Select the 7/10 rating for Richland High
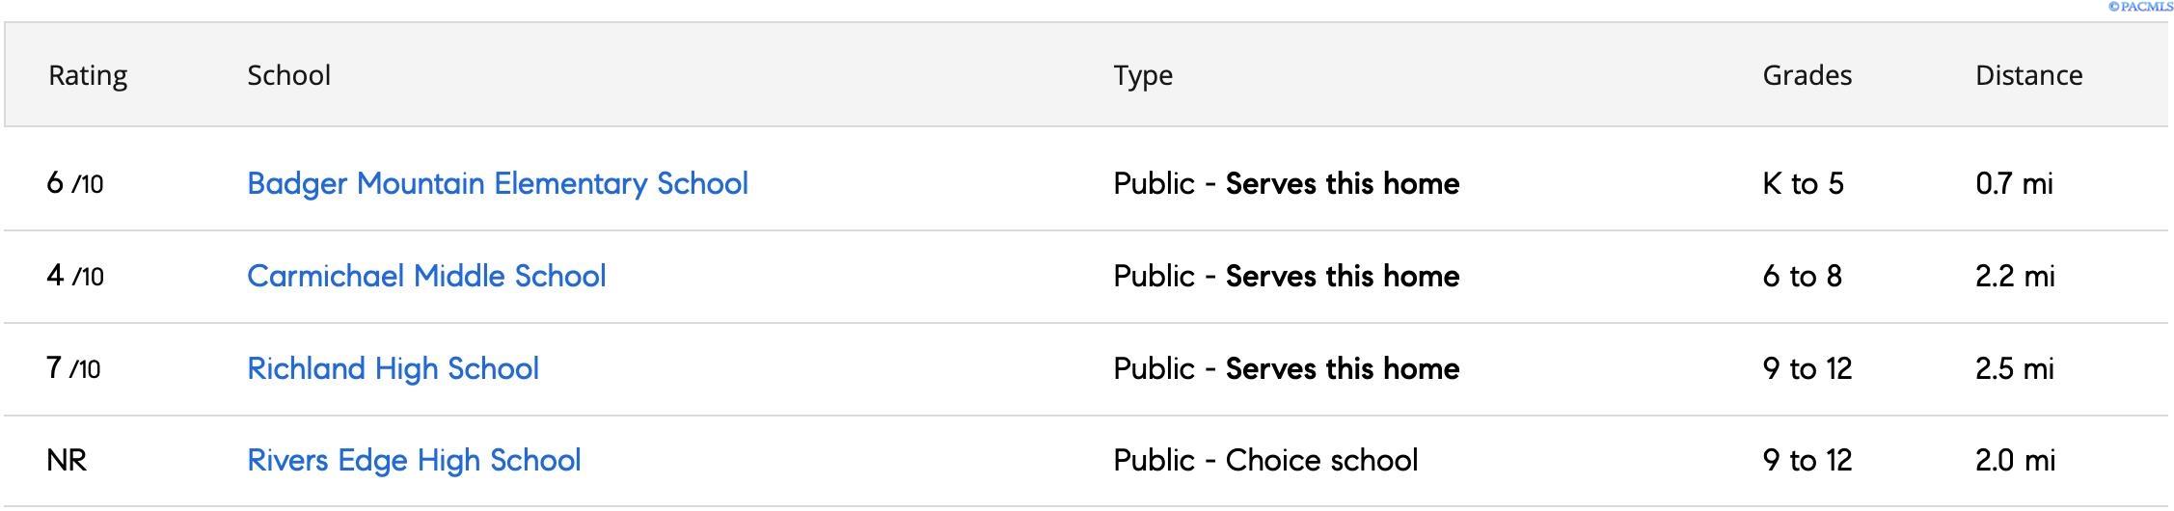Viewport: 2174px width, 511px height. (x=73, y=368)
